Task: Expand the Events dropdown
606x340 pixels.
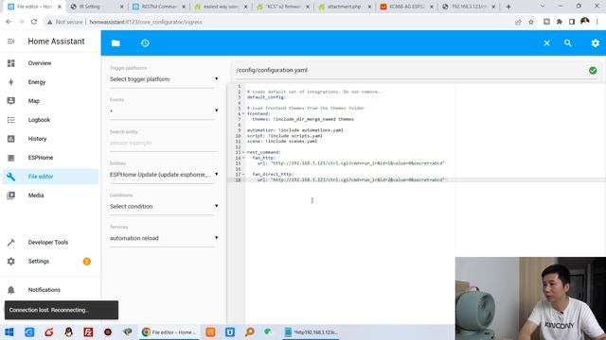Action: (x=164, y=110)
